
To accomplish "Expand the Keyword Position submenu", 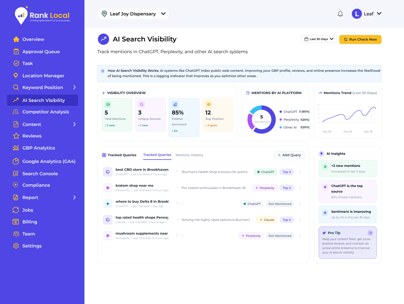I will (x=74, y=87).
